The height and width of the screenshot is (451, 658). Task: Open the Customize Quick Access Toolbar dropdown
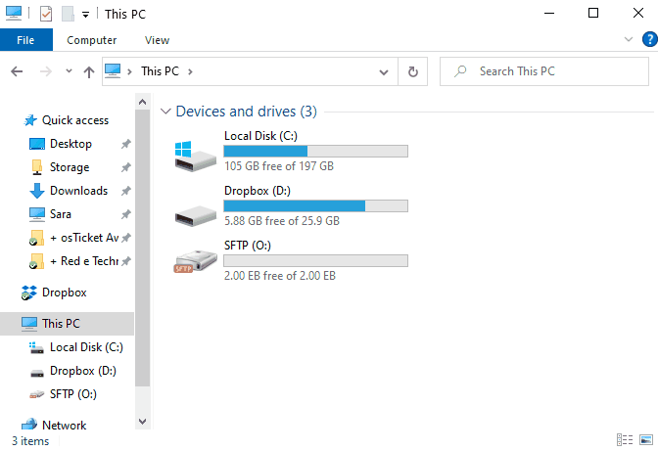coord(85,15)
